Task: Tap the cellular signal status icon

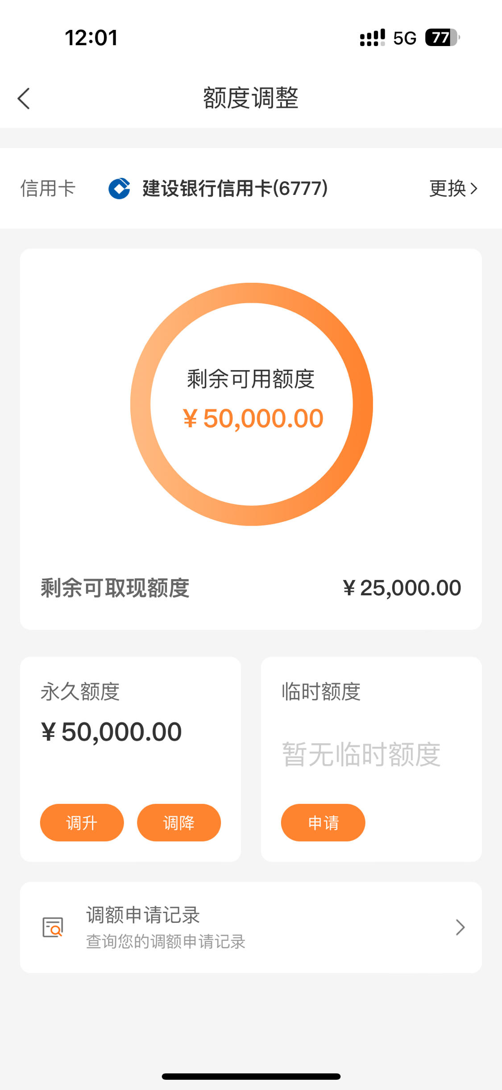Action: tap(372, 38)
